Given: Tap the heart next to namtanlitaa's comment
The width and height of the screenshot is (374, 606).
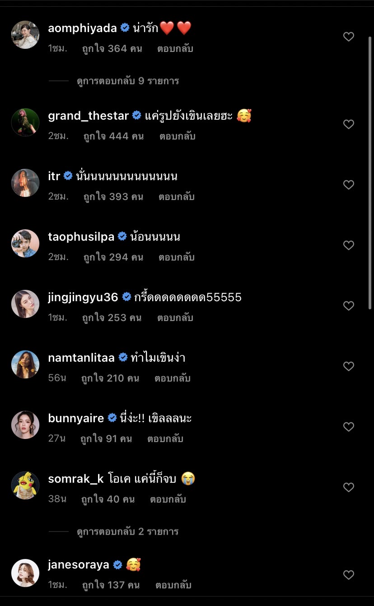Looking at the screenshot, I should coord(348,366).
